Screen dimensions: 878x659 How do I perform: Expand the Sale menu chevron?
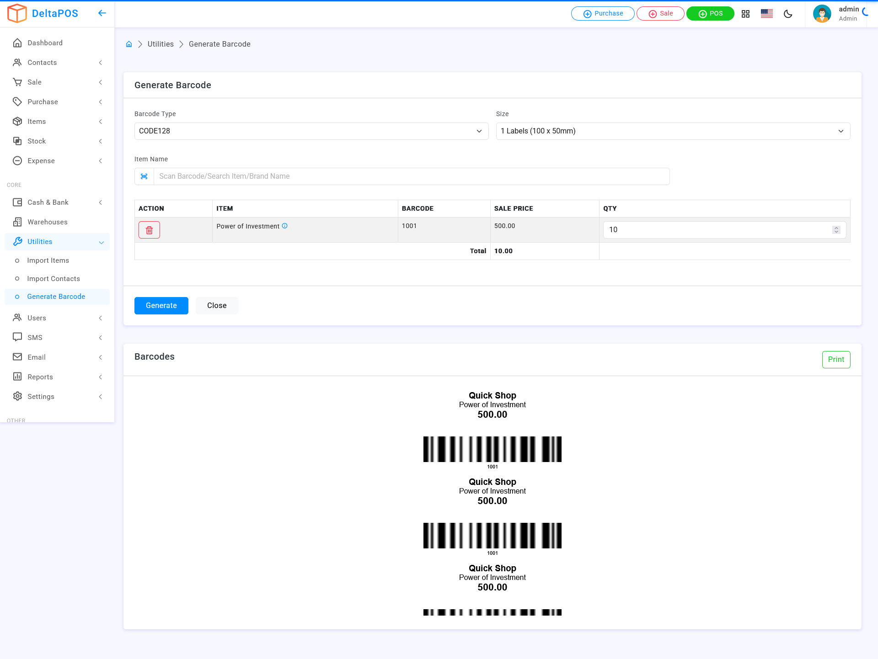click(101, 82)
